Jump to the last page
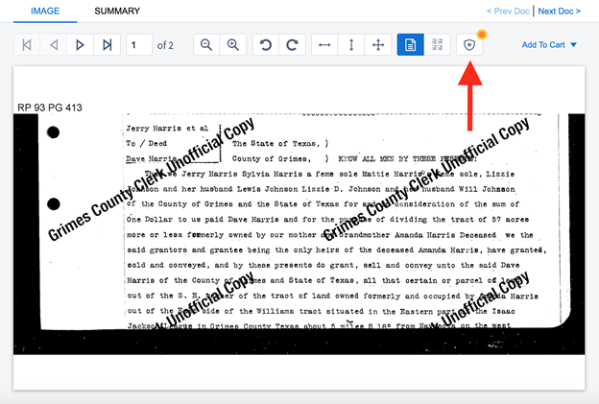599x404 pixels. click(x=108, y=45)
